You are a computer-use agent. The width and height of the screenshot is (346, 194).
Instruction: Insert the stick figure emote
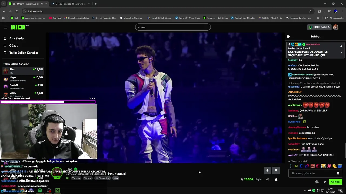pyautogui.click(x=291, y=166)
